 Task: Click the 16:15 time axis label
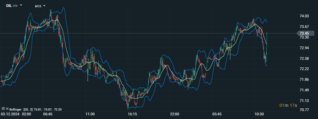coord(132,114)
